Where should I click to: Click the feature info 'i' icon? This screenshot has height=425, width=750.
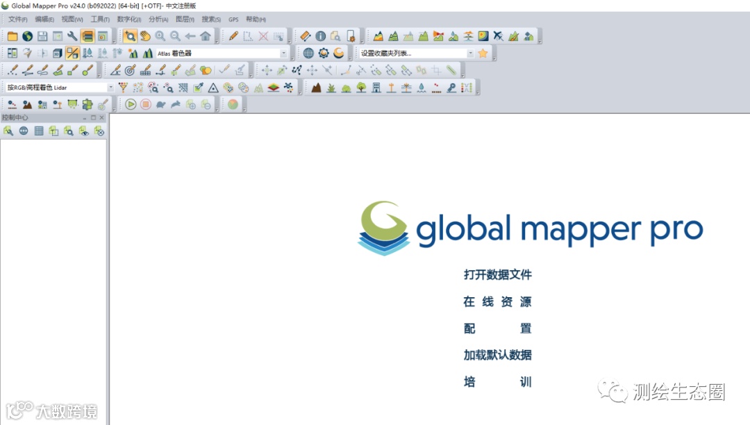[320, 36]
